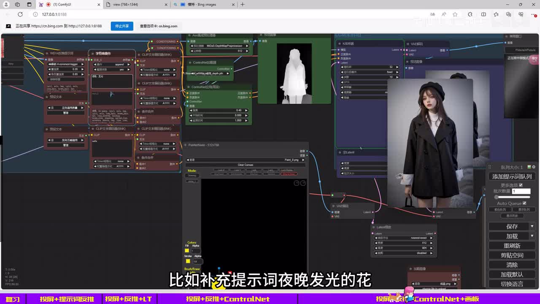Expand the 加载 dropdown arrow
Screen dimensions: 540x304
(532, 236)
